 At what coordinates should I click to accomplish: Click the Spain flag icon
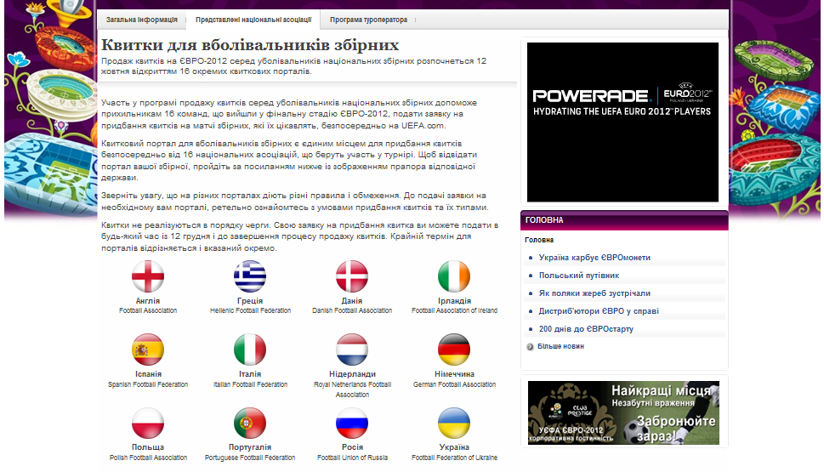click(x=148, y=350)
